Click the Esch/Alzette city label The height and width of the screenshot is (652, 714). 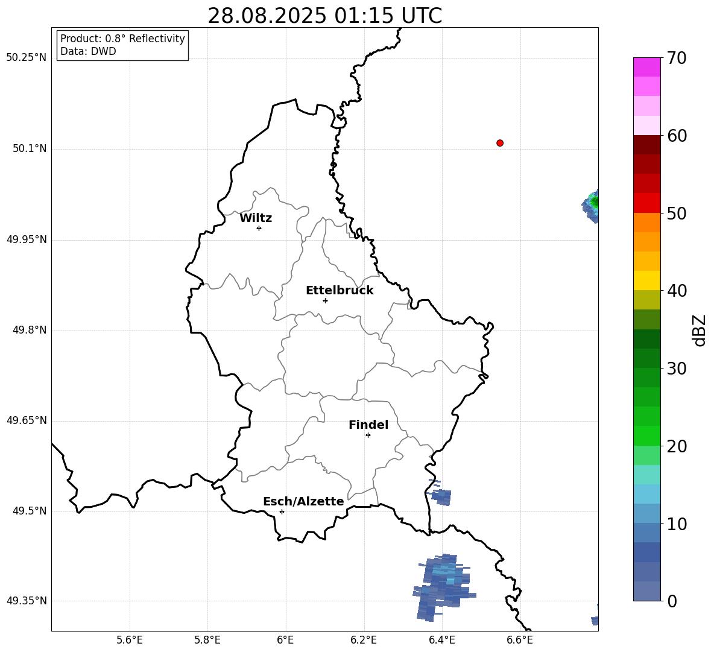pyautogui.click(x=303, y=501)
